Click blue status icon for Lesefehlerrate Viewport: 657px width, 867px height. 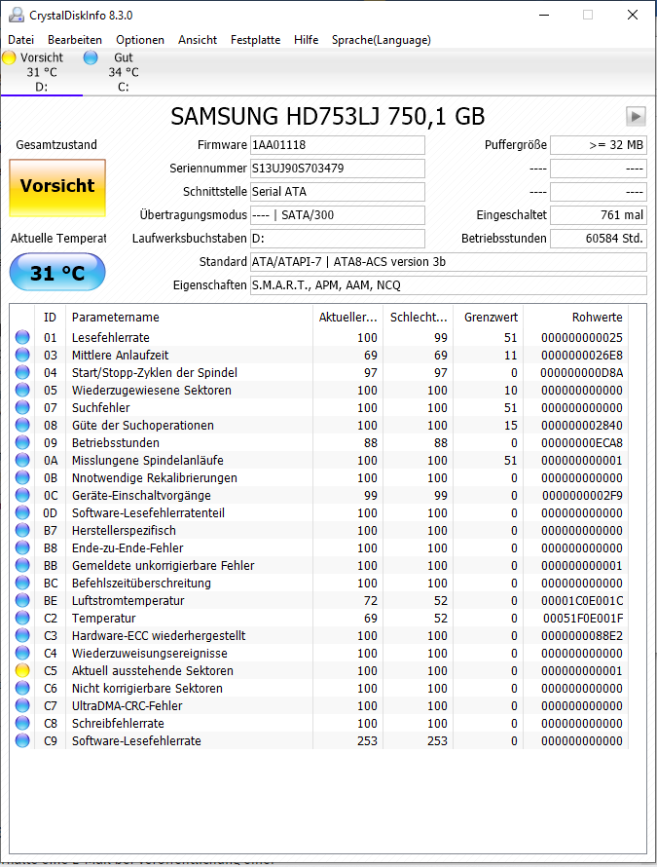(22, 337)
